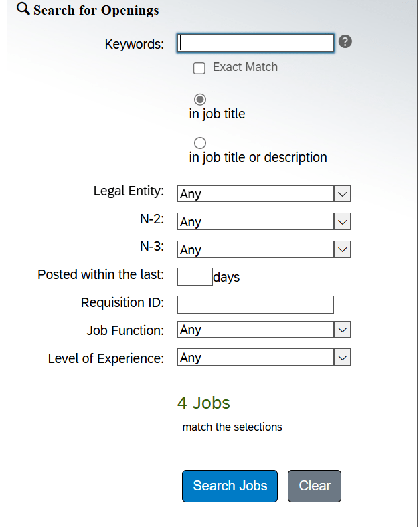
Task: Enable the Exact Match checkbox
Action: [x=199, y=68]
